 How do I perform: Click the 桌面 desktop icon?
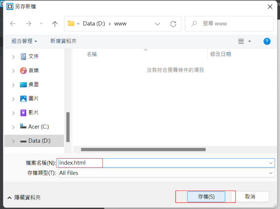pos(23,84)
